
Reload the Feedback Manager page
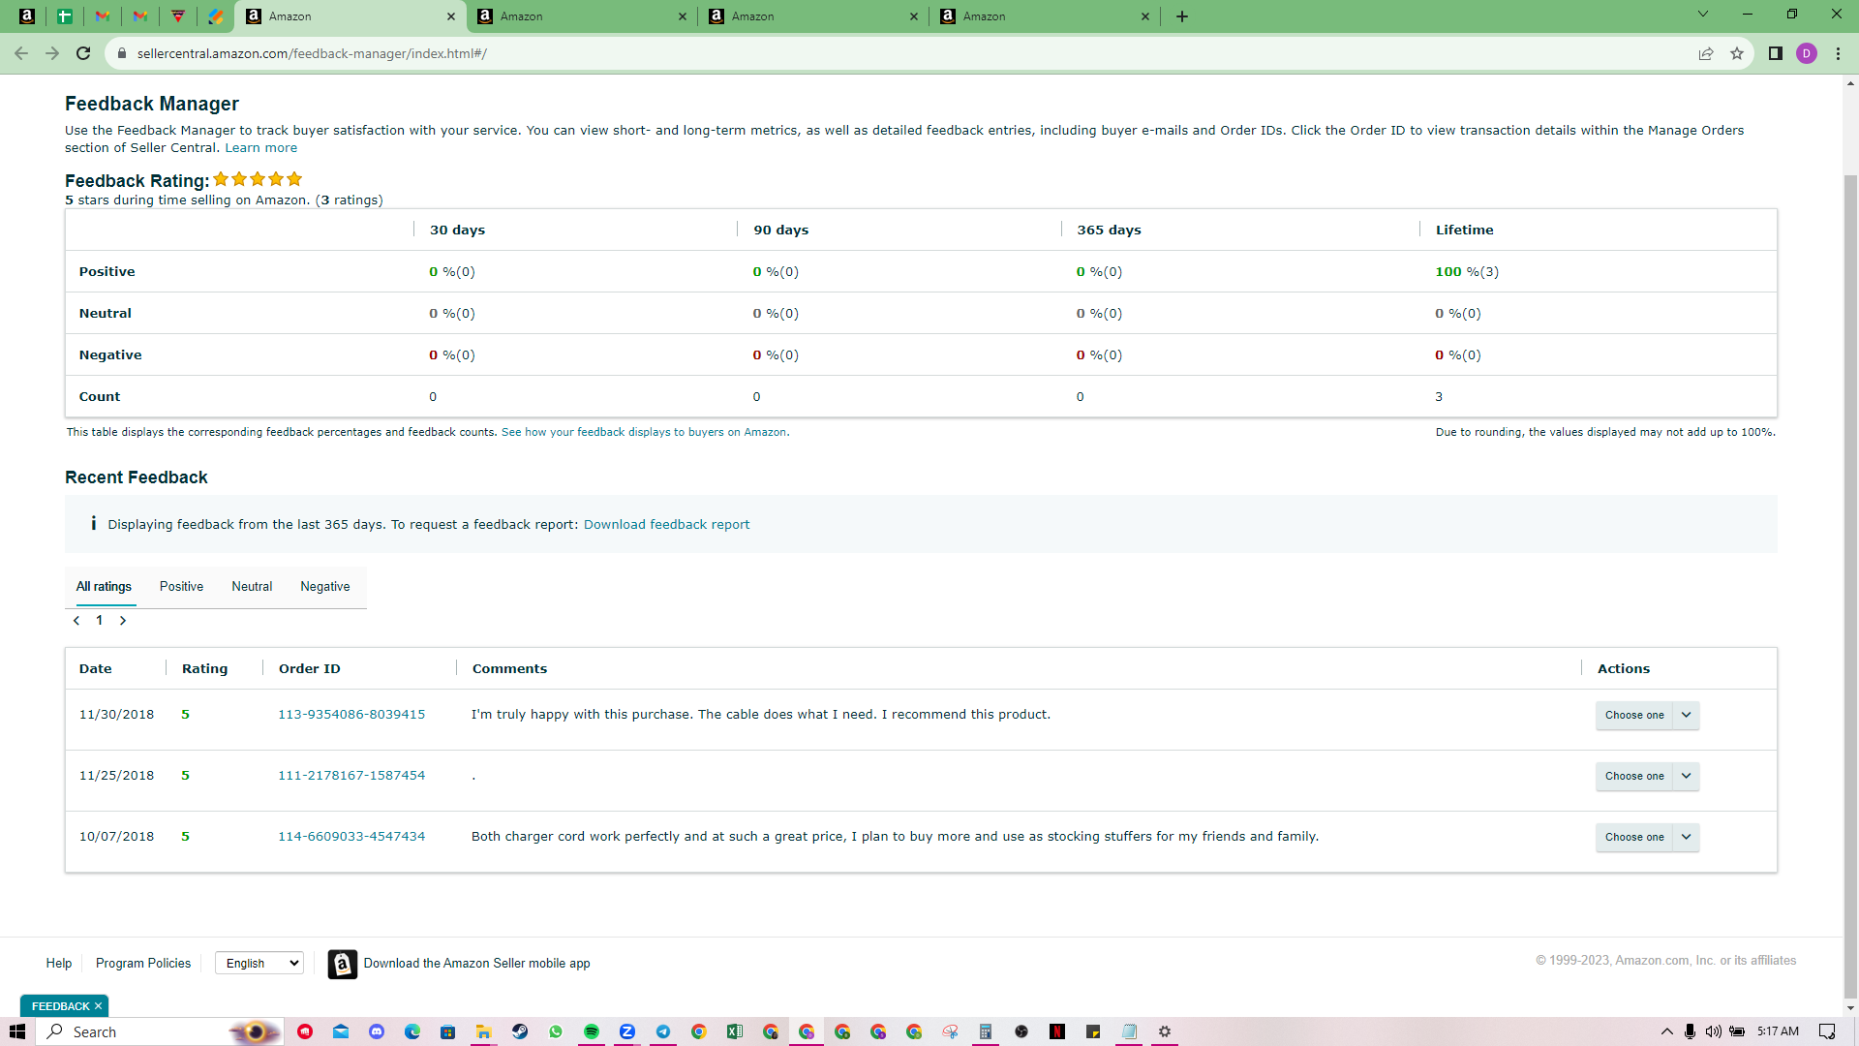(83, 53)
